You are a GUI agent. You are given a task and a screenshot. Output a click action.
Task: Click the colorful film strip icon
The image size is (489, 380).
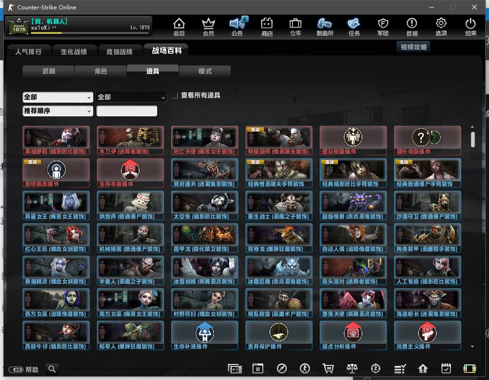point(470,369)
